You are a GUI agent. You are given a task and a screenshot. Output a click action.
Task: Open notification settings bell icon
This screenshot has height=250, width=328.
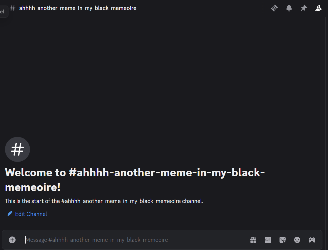click(289, 8)
